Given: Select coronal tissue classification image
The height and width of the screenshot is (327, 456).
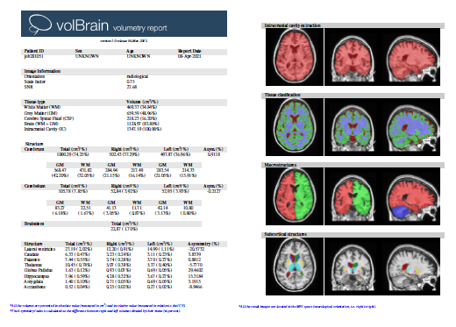Looking at the screenshot, I should pos(353,127).
